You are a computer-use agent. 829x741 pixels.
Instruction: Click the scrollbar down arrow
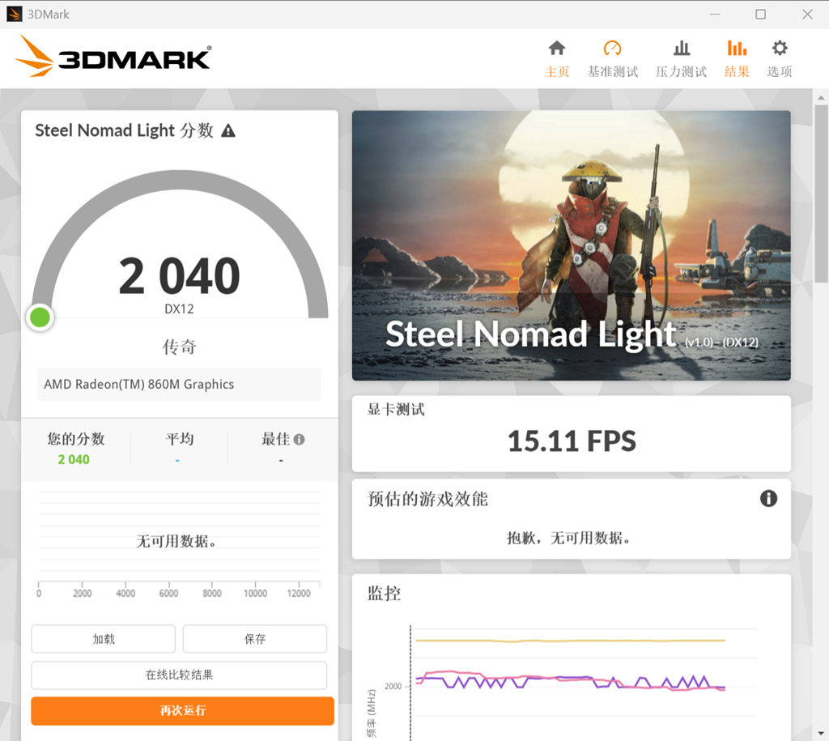pos(821,733)
